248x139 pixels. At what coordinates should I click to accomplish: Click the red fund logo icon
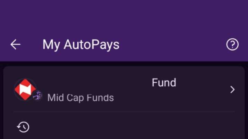coord(25,89)
